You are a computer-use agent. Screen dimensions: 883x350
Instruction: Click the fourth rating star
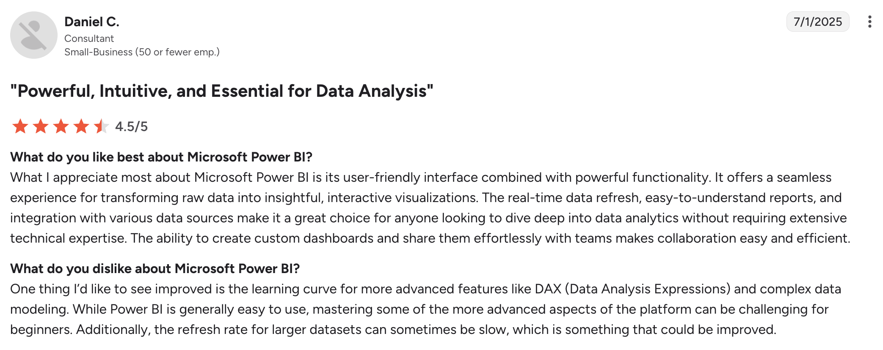tap(81, 126)
